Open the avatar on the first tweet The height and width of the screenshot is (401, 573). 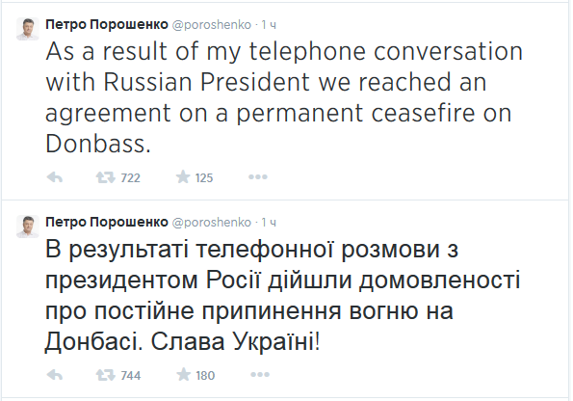(28, 29)
